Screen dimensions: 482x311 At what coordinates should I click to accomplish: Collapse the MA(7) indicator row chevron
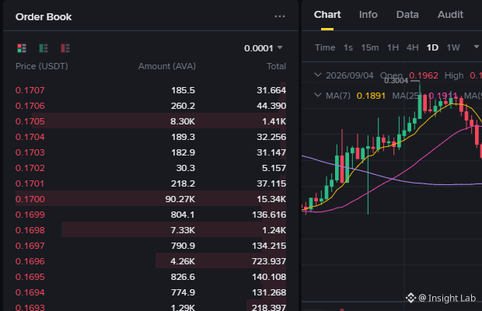tap(318, 96)
